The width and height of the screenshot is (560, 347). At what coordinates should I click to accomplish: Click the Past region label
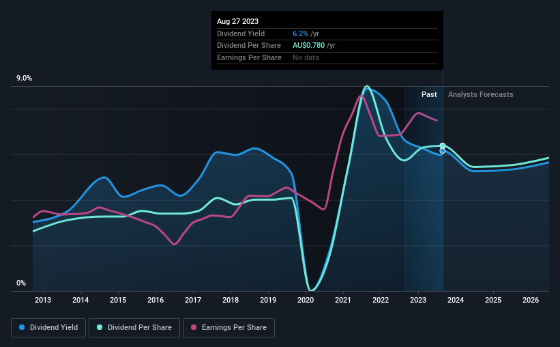coord(429,94)
